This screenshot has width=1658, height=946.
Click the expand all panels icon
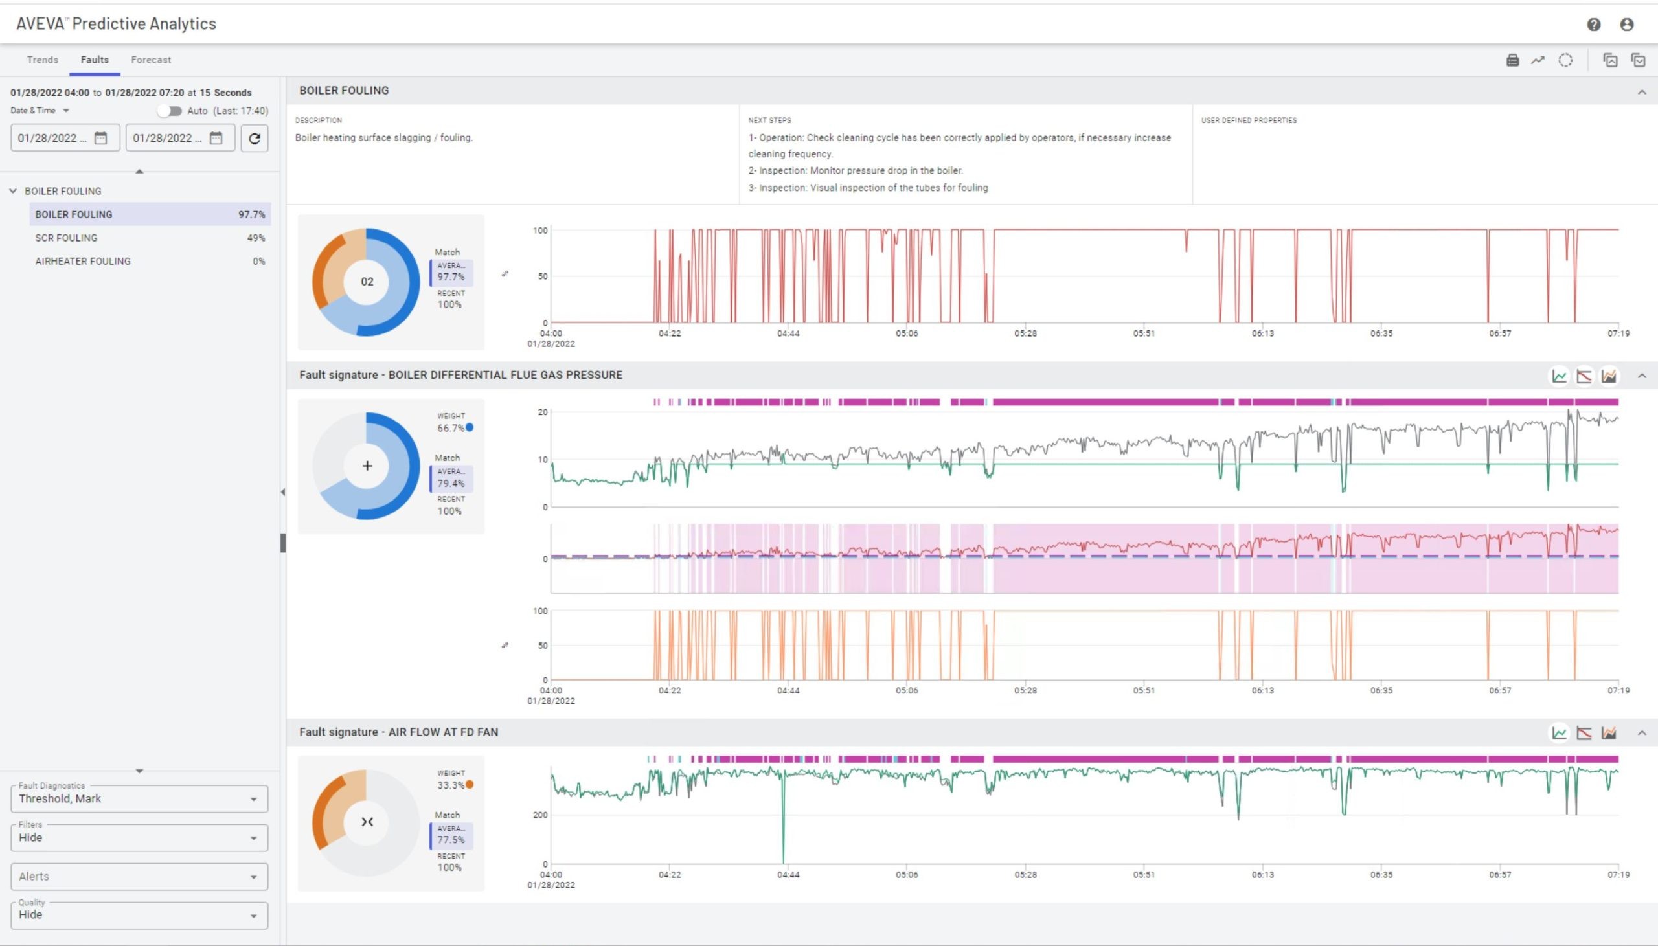coord(1639,60)
